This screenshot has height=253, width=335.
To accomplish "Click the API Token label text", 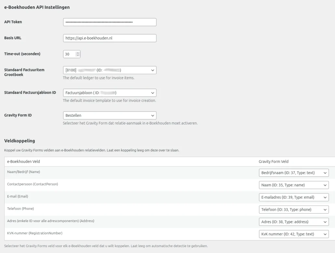I will [13, 22].
